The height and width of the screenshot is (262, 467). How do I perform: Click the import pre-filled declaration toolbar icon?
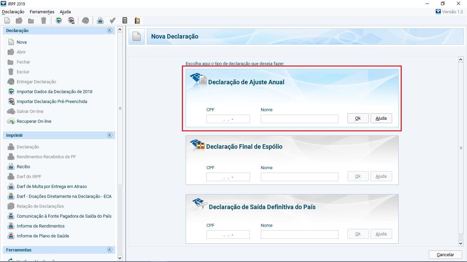(x=71, y=21)
